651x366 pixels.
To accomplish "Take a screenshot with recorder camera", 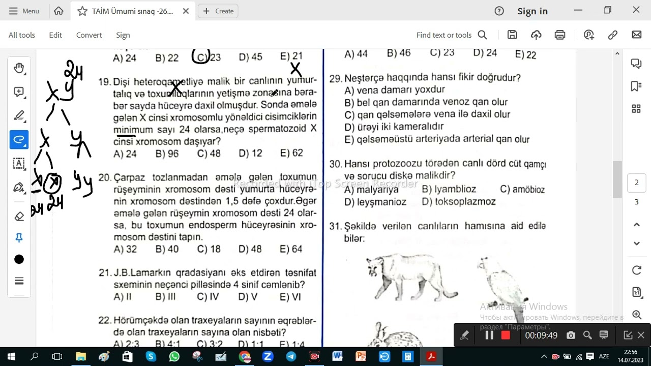I will click(571, 335).
